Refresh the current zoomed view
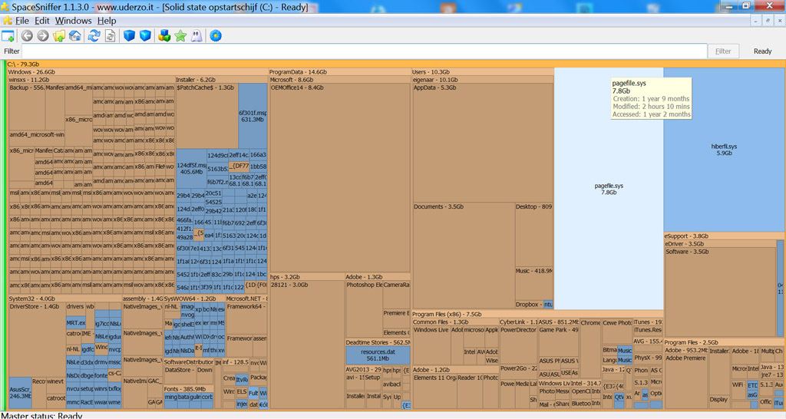The width and height of the screenshot is (786, 419). tap(110, 36)
